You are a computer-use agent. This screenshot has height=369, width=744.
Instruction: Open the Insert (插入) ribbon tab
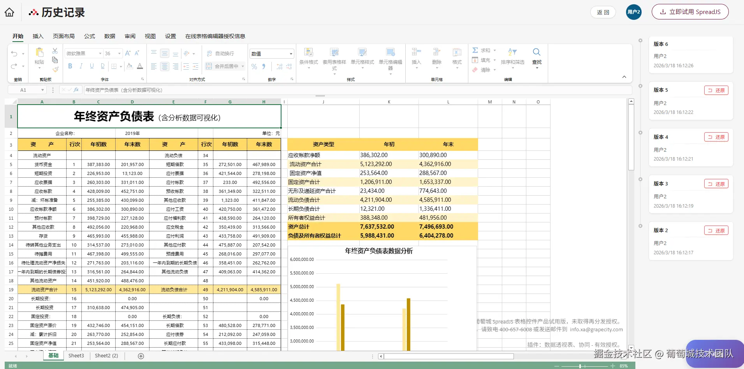(38, 36)
